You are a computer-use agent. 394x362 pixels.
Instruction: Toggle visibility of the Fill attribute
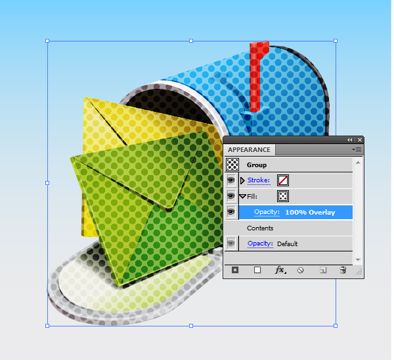[x=232, y=196]
